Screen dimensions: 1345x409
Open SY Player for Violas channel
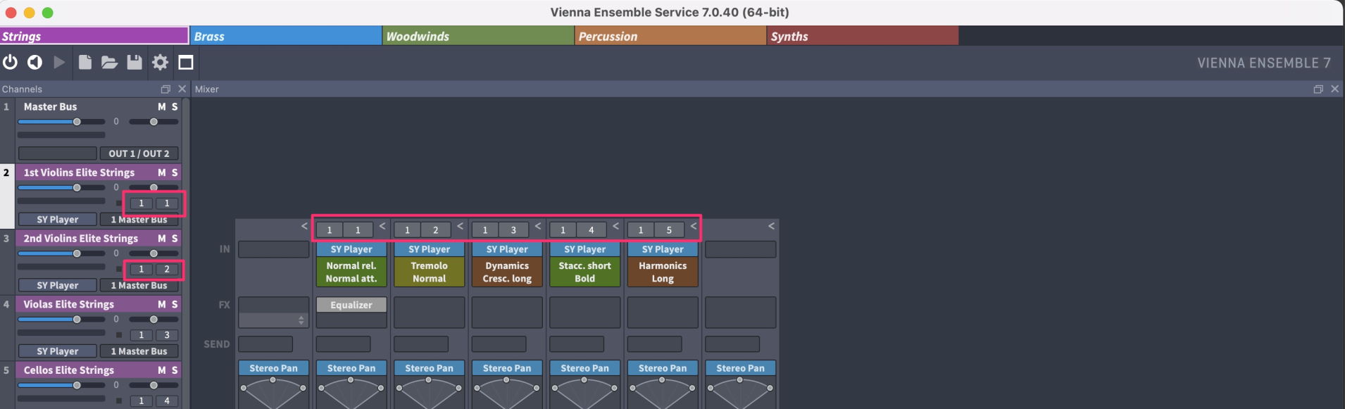pyautogui.click(x=58, y=351)
